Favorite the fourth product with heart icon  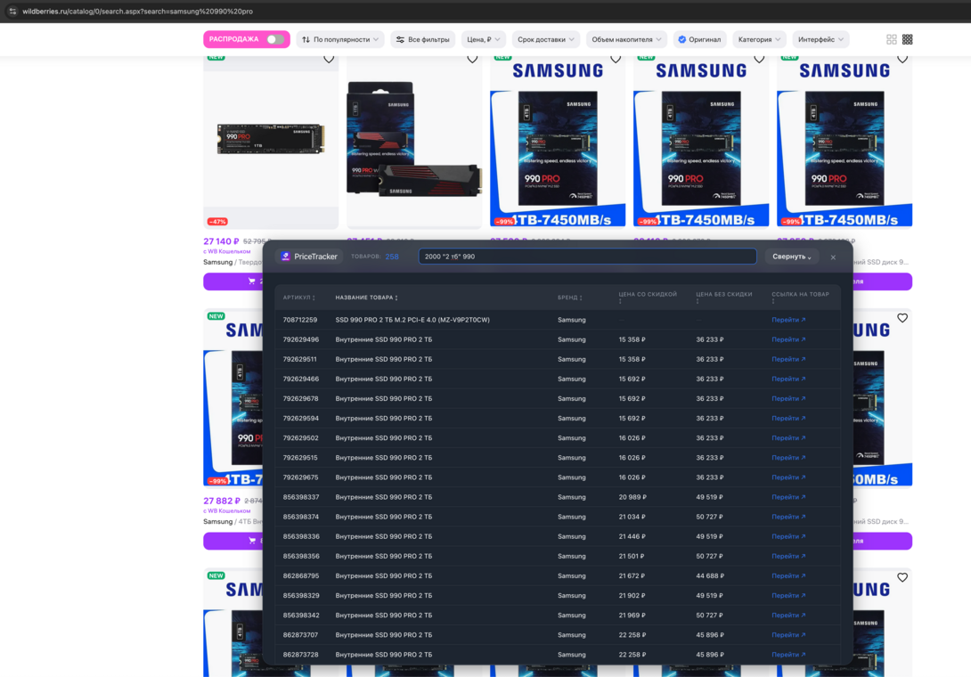759,60
